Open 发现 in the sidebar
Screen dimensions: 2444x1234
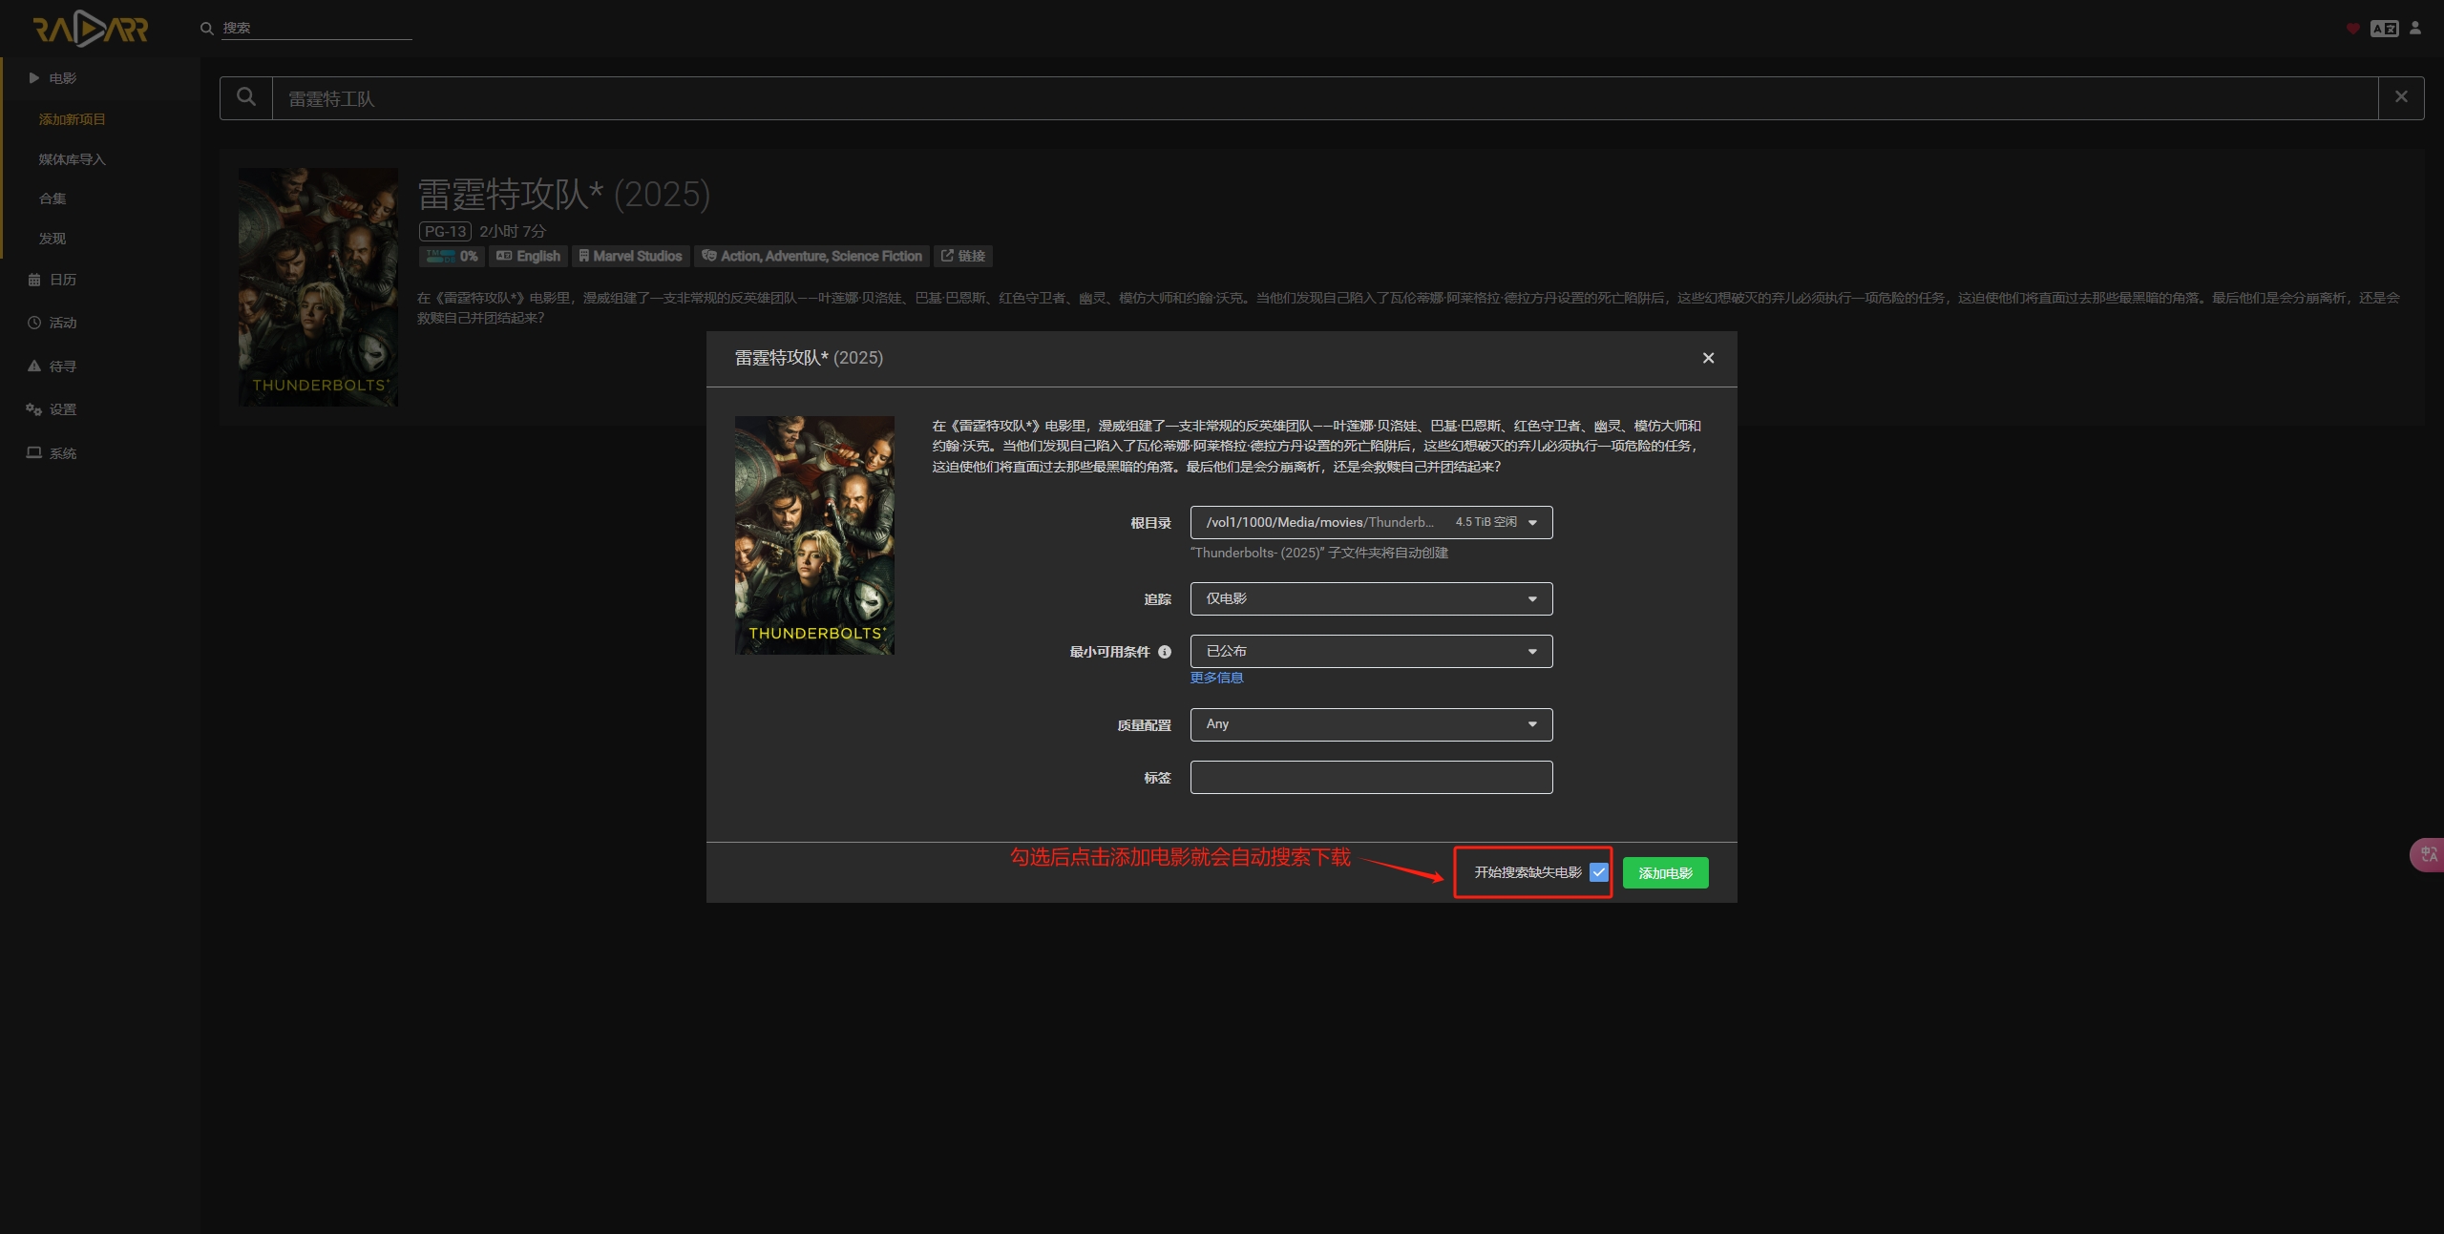(x=53, y=239)
